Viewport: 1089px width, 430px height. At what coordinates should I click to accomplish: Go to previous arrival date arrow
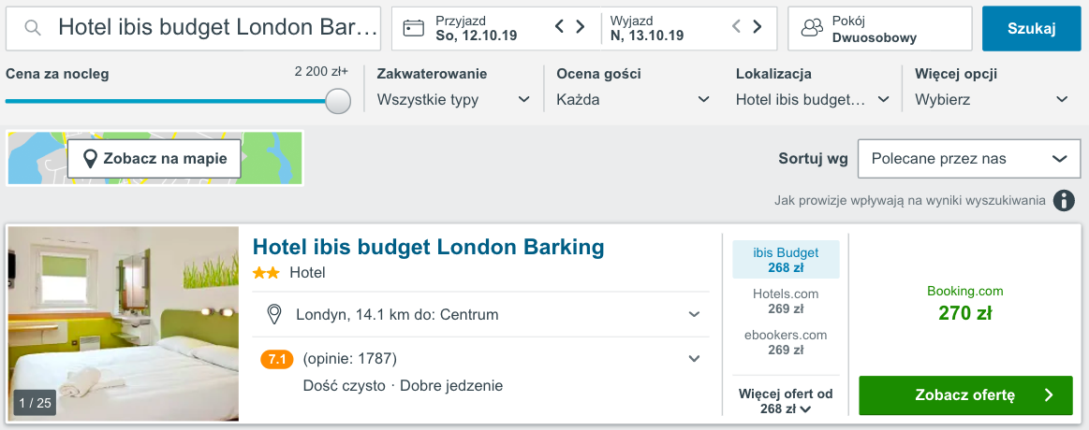pyautogui.click(x=560, y=27)
